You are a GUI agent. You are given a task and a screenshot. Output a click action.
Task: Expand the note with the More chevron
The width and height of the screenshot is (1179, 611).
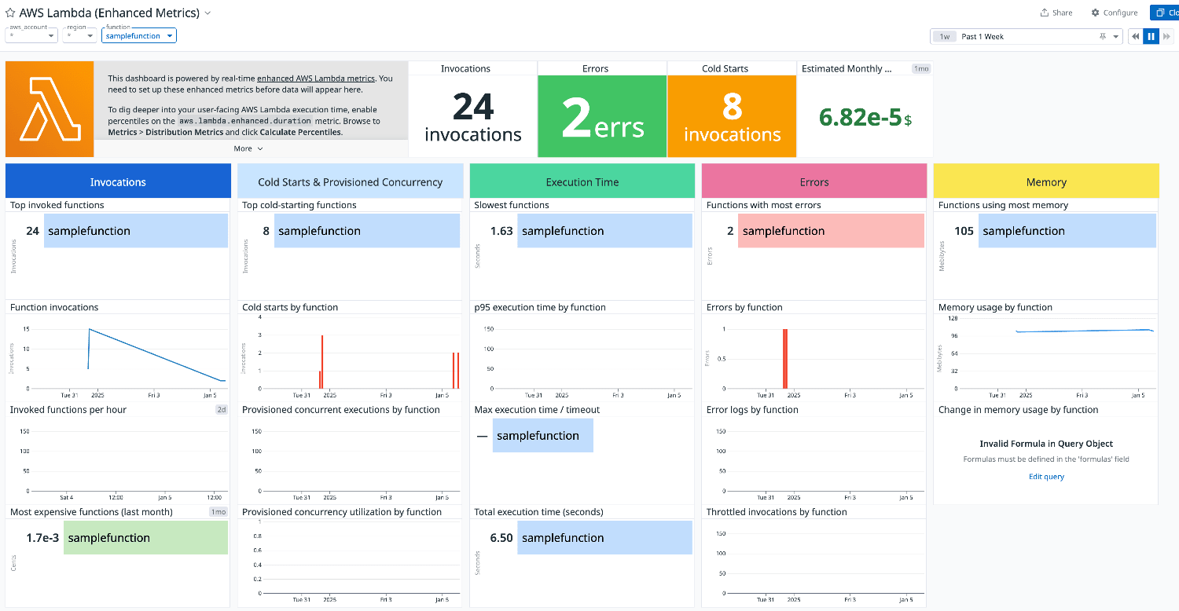[248, 148]
